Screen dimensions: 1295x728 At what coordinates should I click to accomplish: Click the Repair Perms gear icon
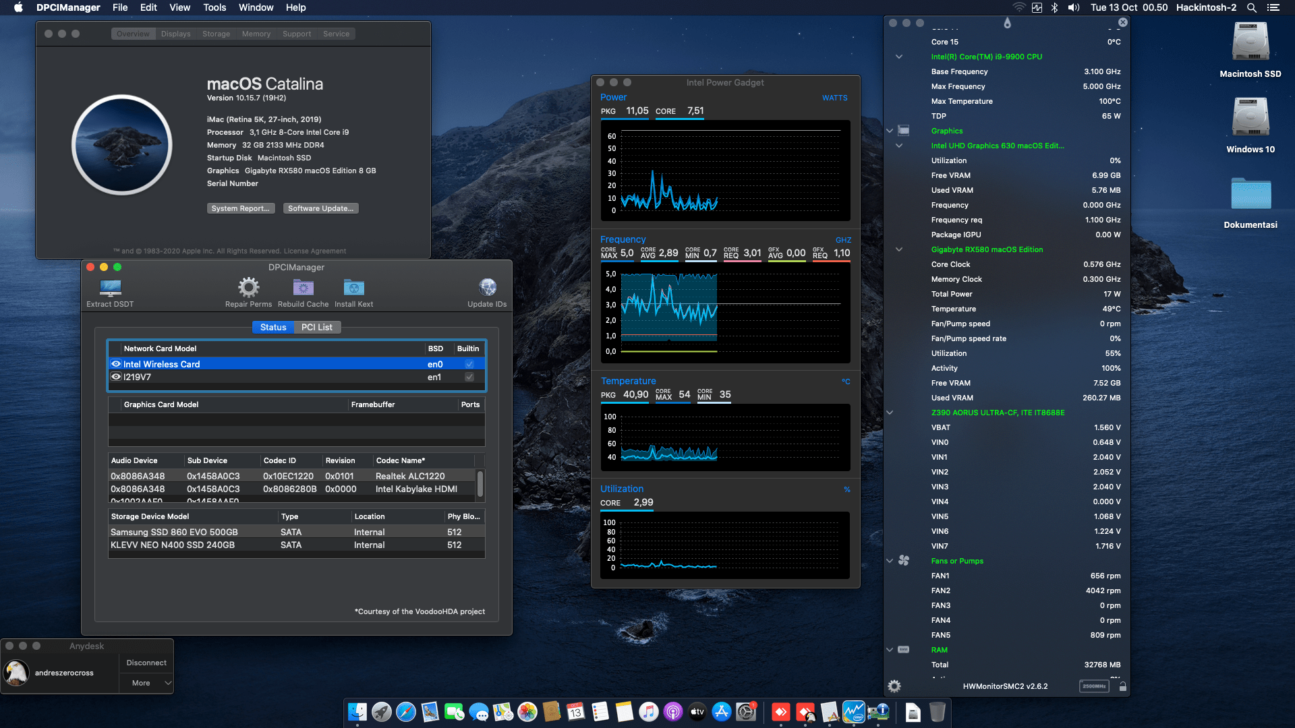pos(248,289)
